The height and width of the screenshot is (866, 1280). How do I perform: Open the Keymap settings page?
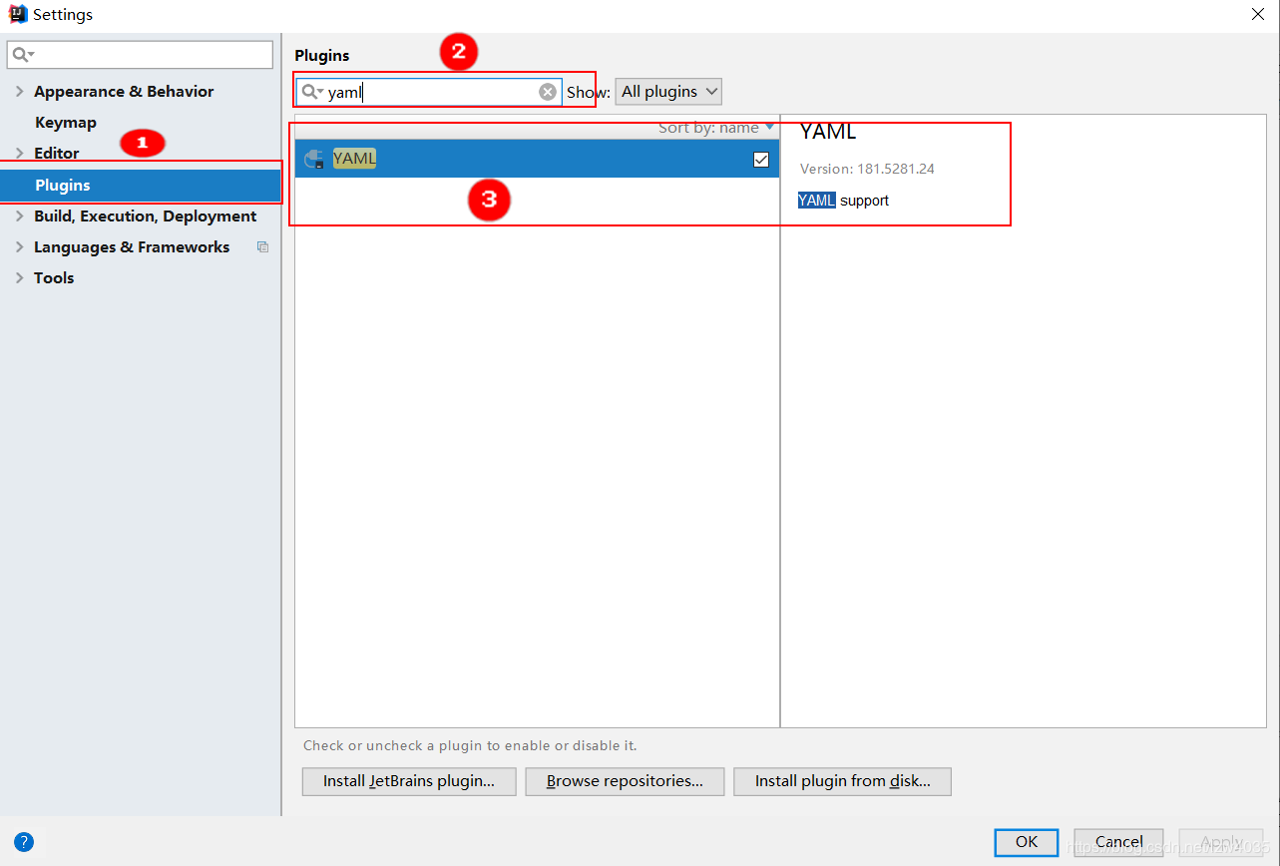[x=66, y=123]
